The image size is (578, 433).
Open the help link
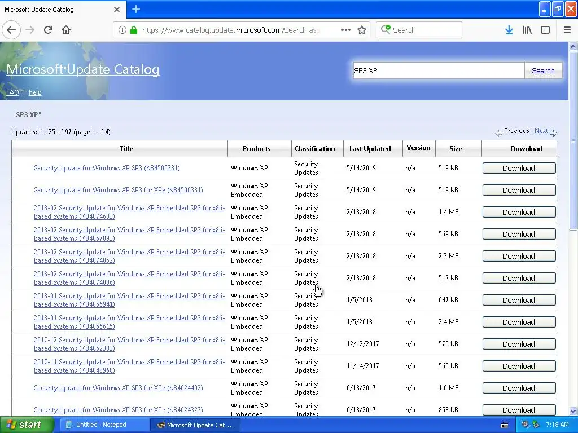coord(35,92)
